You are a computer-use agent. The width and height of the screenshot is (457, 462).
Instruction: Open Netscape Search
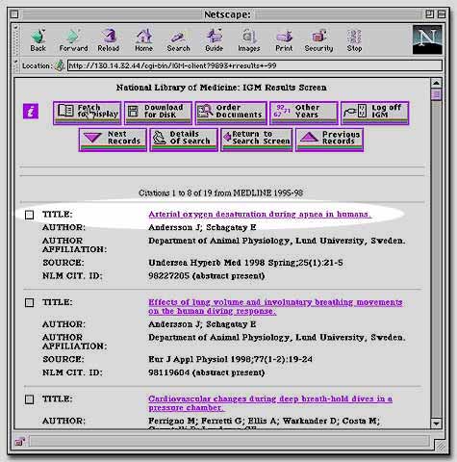tap(178, 40)
